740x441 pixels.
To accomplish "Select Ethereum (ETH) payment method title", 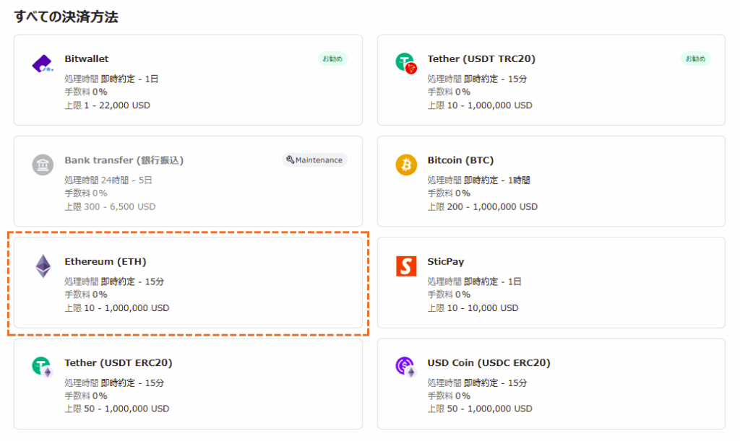I will pos(106,261).
